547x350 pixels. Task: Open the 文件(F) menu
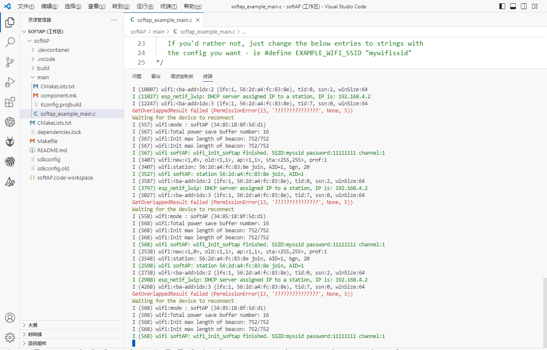tap(27, 7)
